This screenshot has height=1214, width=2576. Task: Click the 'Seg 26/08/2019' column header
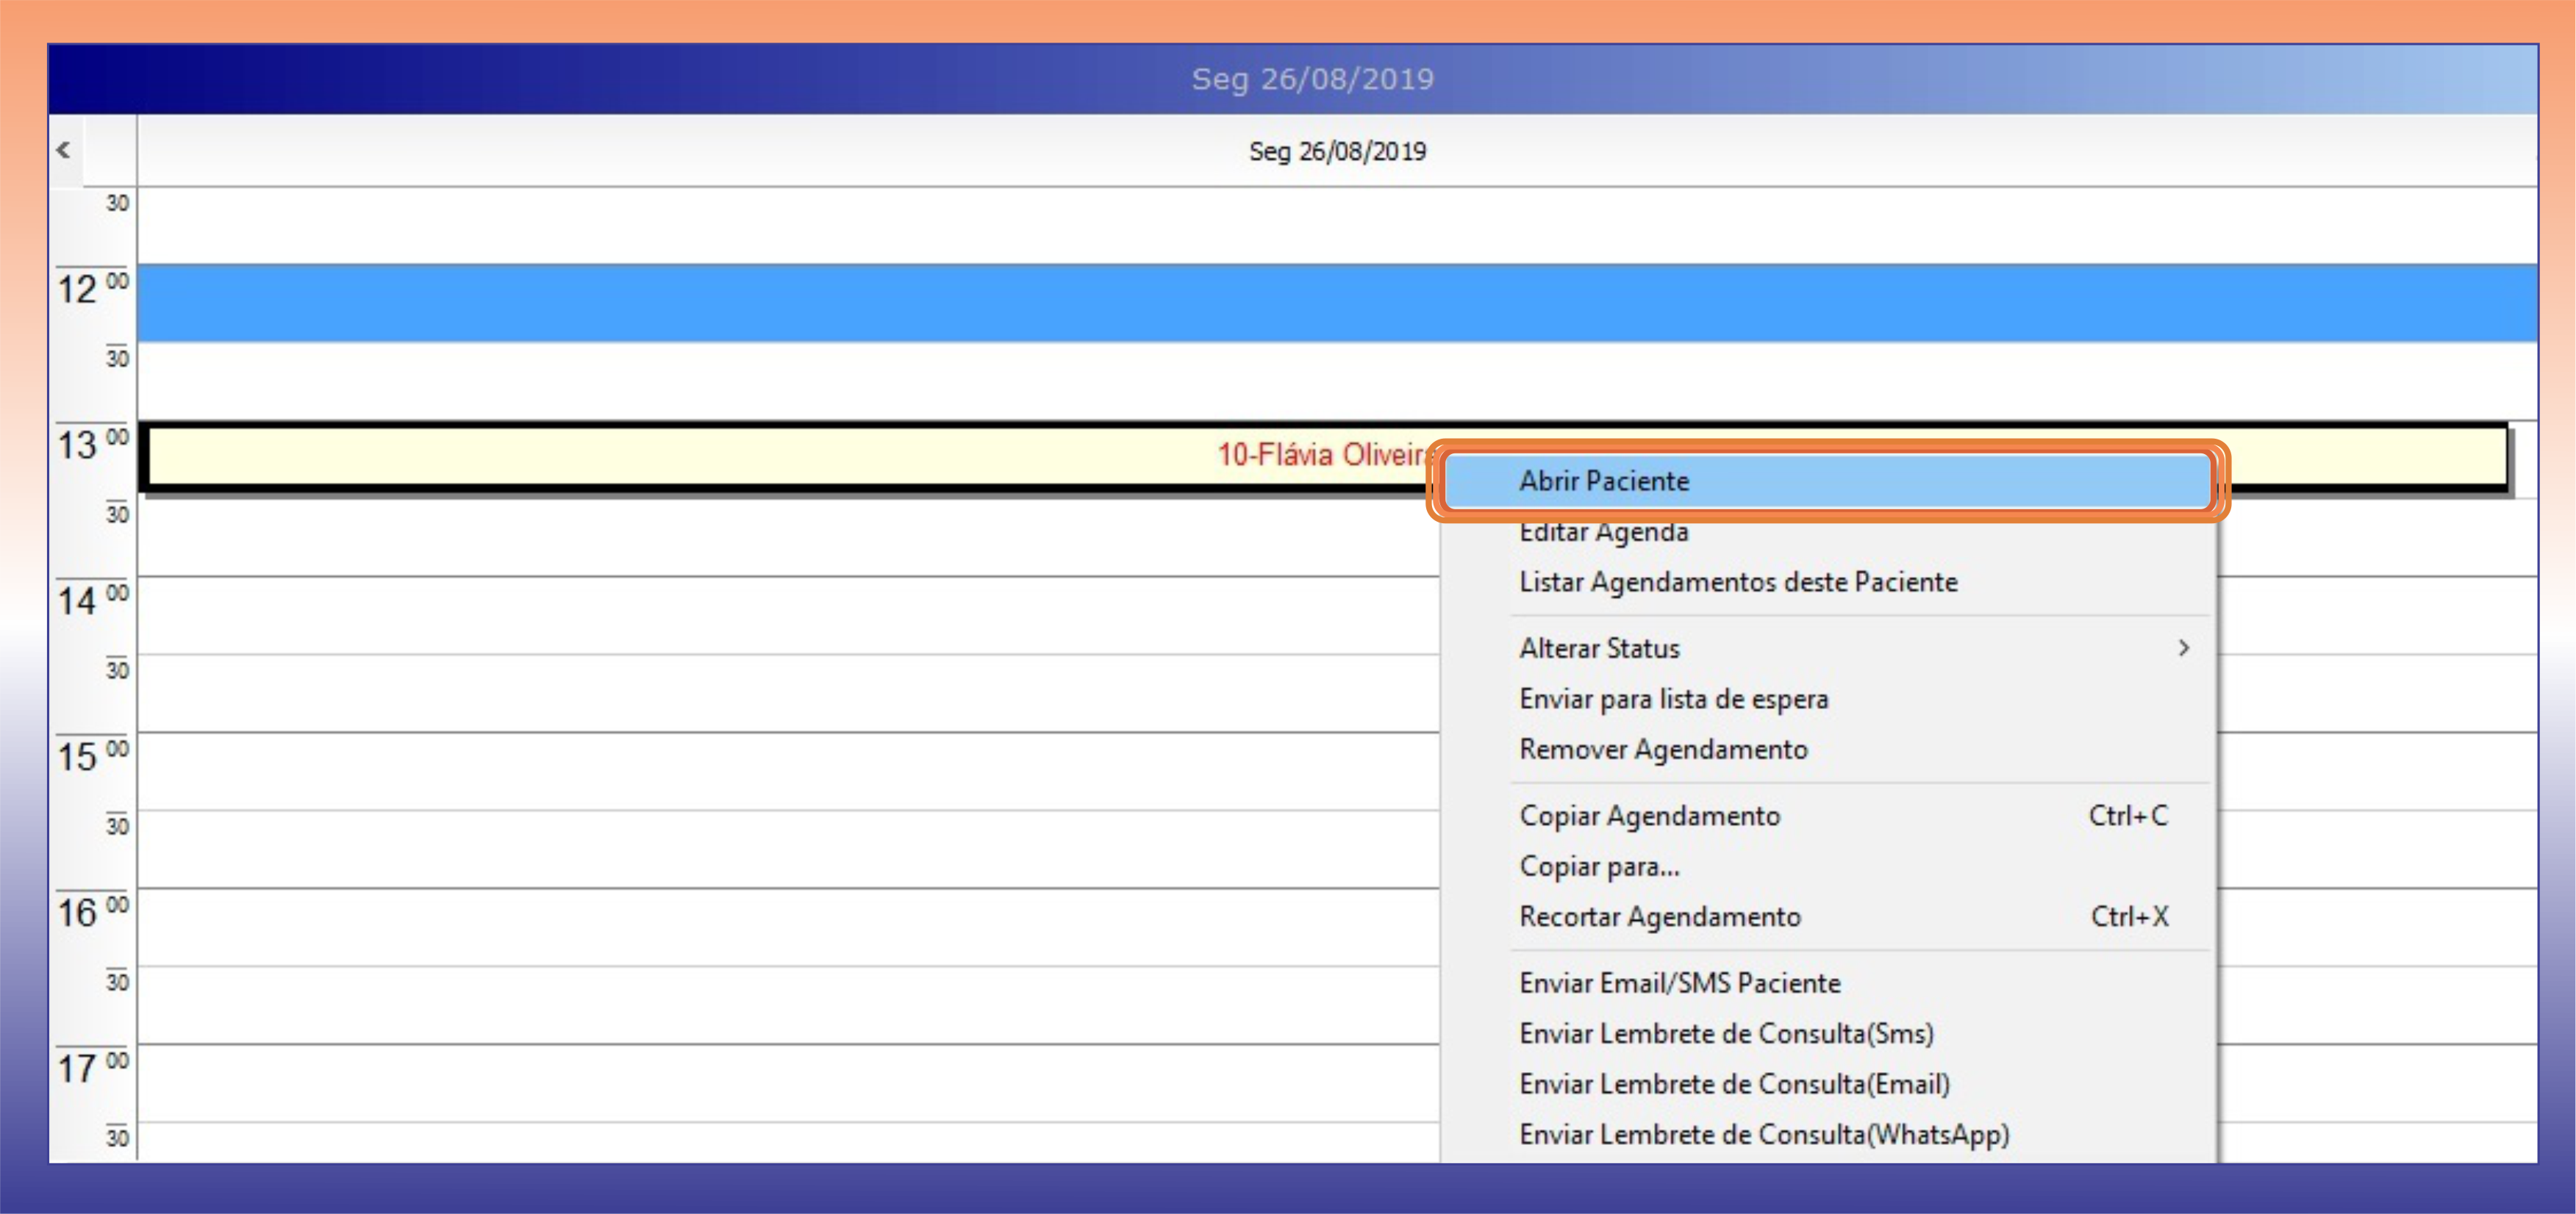(1336, 151)
